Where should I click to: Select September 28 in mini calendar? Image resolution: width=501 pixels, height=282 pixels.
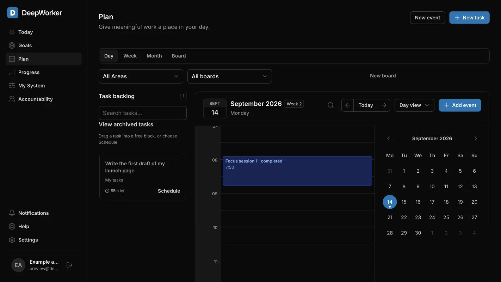[x=390, y=233]
